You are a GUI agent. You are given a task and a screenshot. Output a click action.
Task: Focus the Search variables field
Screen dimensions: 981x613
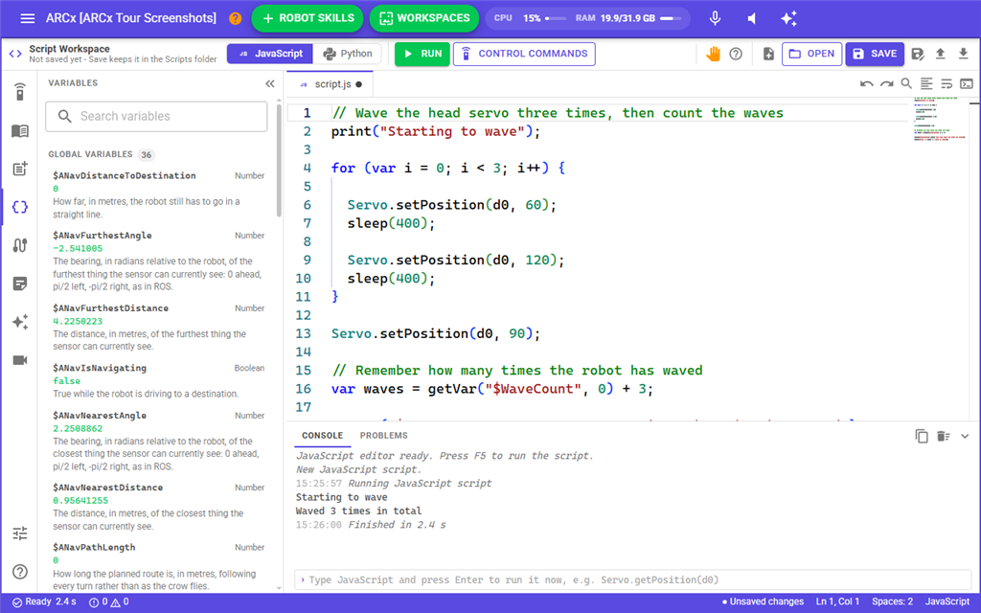[x=156, y=116]
